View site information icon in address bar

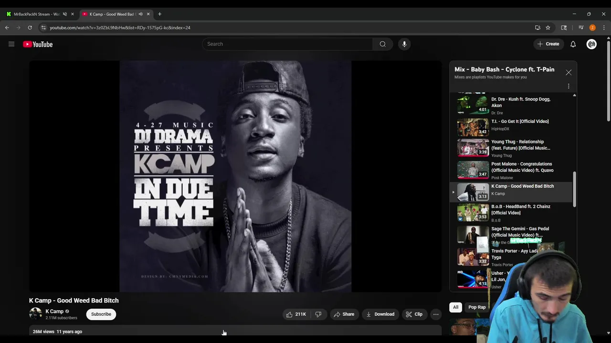(44, 28)
